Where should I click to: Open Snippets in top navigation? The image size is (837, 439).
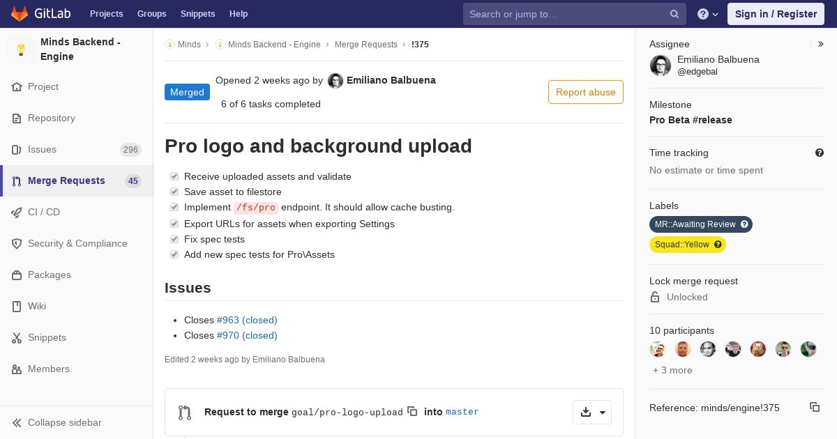pyautogui.click(x=198, y=14)
